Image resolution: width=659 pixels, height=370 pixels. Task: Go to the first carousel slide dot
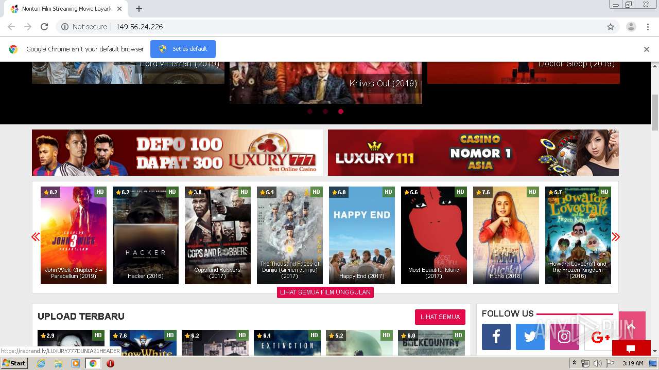[310, 112]
